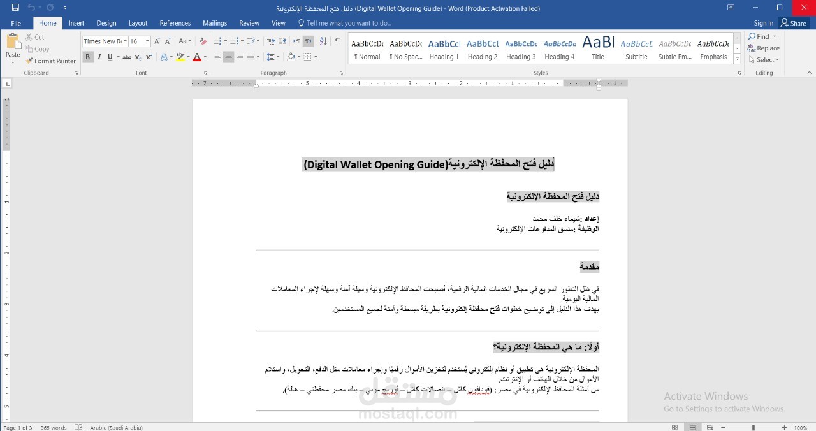Screen dimensions: 816x431
Task: Enable right text alignment
Action: coord(240,57)
